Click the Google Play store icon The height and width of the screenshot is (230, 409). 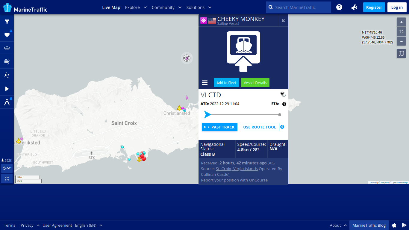pos(404,225)
